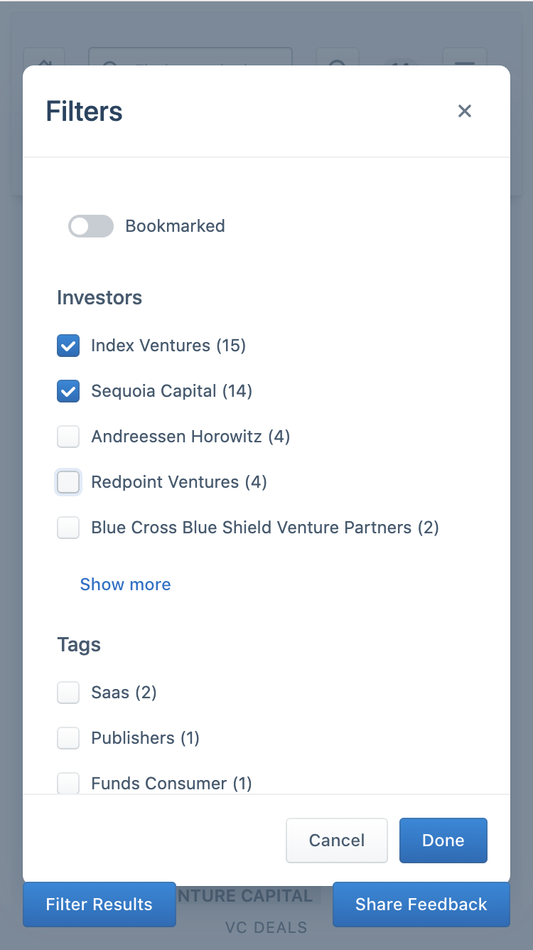Uncheck the Sequoia Capital filter
Screen dimensions: 533x950
68,391
